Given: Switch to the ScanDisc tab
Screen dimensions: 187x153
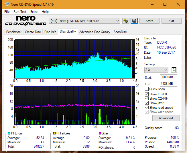Looking at the screenshot, I should 120,32.
